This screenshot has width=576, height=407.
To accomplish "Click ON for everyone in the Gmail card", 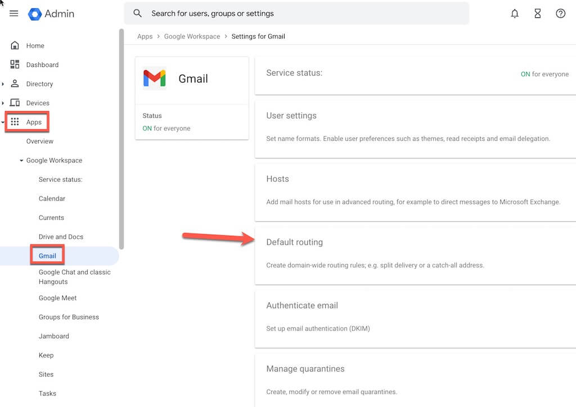I will click(166, 129).
